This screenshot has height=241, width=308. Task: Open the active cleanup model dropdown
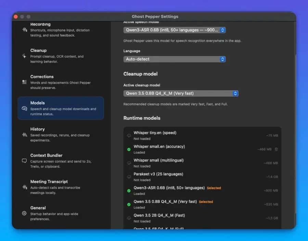click(x=181, y=93)
